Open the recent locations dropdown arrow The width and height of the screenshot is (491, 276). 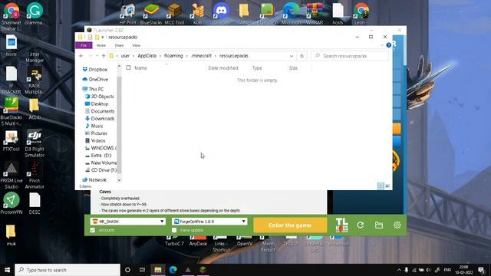point(97,56)
